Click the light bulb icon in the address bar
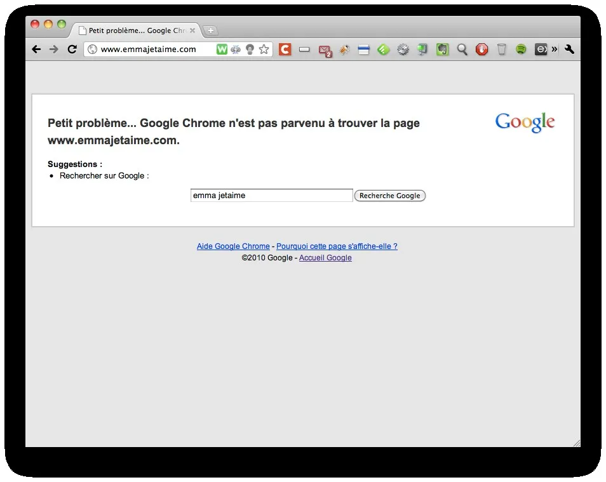 [250, 49]
